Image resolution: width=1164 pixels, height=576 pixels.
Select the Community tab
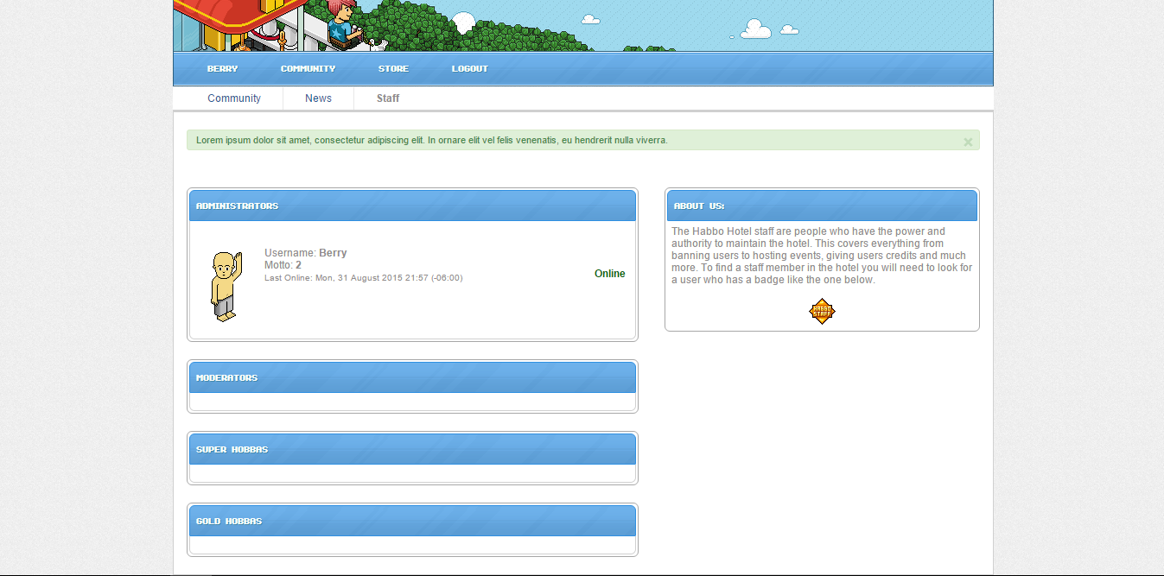[233, 98]
